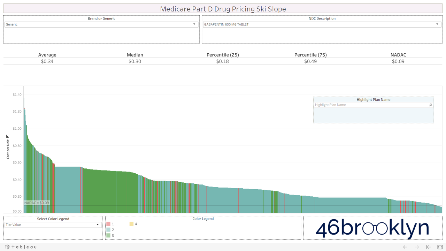Click the undo arrow in footer
The image size is (446, 251).
coord(405,247)
